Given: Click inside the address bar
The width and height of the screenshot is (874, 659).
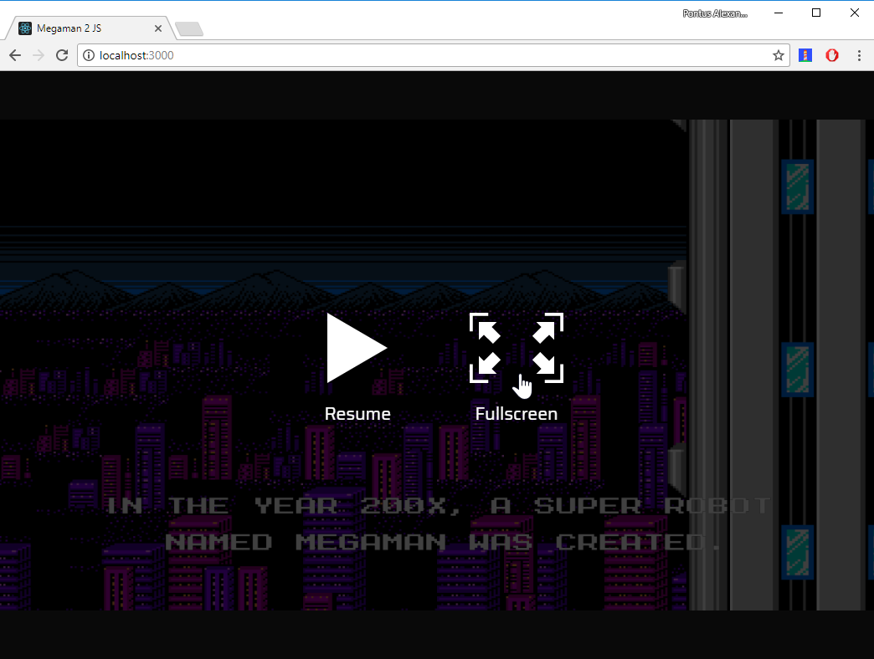Looking at the screenshot, I should [335, 55].
